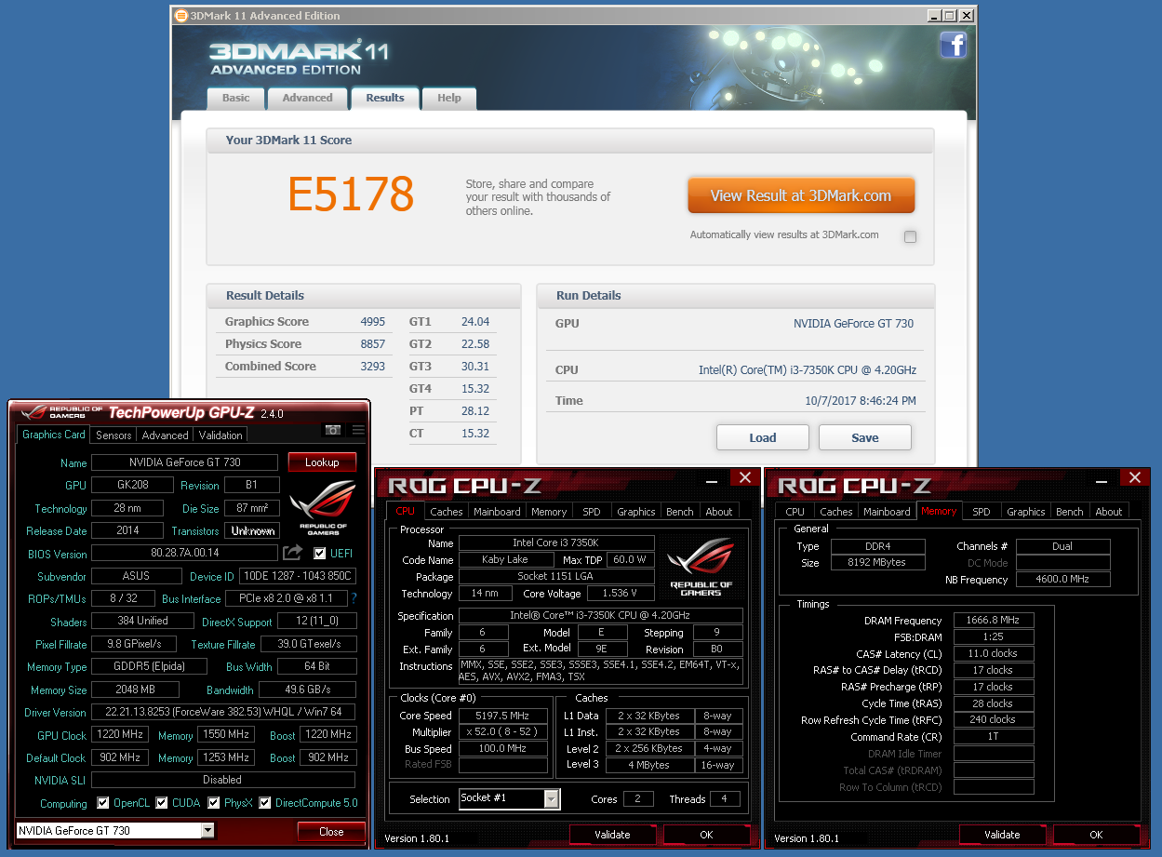The height and width of the screenshot is (857, 1162).
Task: Click the CAS# Latency field 11.0 clocks
Action: point(994,654)
